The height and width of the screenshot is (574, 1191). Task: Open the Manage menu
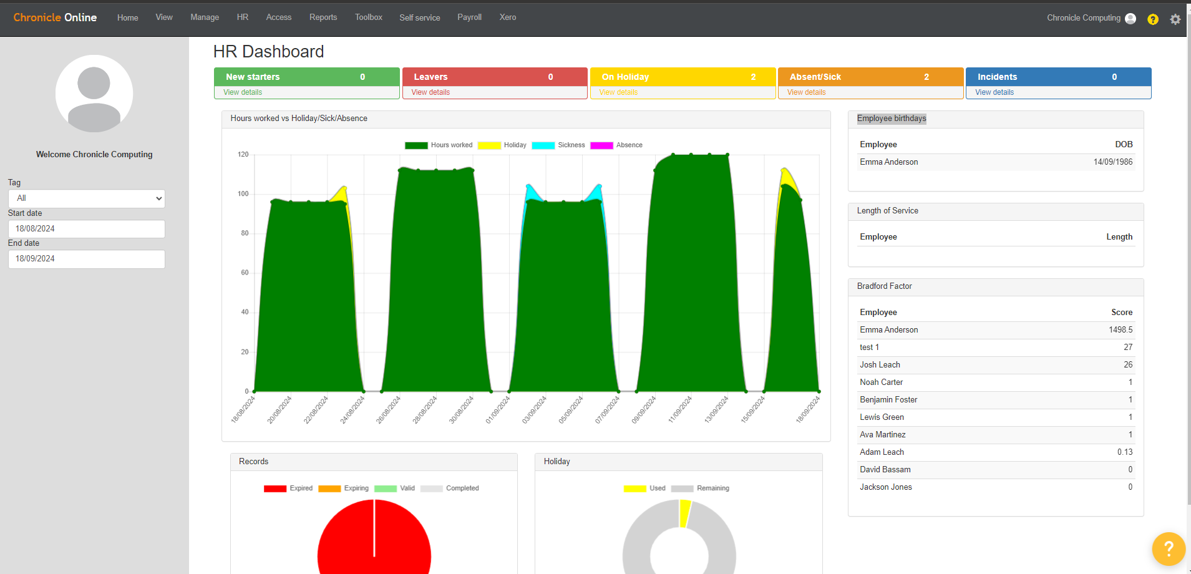(205, 17)
